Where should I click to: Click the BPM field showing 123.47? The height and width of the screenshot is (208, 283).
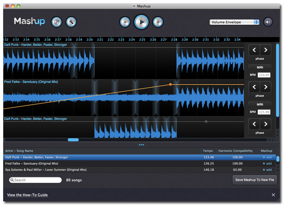click(x=264, y=75)
